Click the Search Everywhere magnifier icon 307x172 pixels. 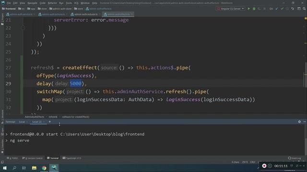[304, 9]
